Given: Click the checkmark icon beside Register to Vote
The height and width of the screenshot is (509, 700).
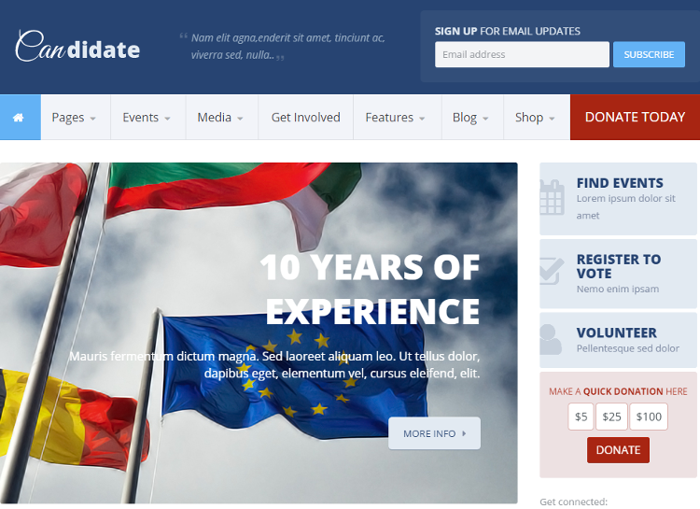Looking at the screenshot, I should tap(552, 271).
